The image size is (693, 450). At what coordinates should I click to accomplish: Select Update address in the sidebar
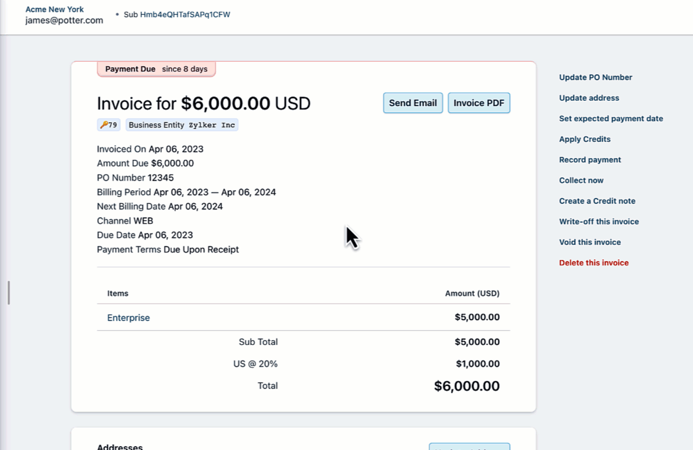pos(589,98)
